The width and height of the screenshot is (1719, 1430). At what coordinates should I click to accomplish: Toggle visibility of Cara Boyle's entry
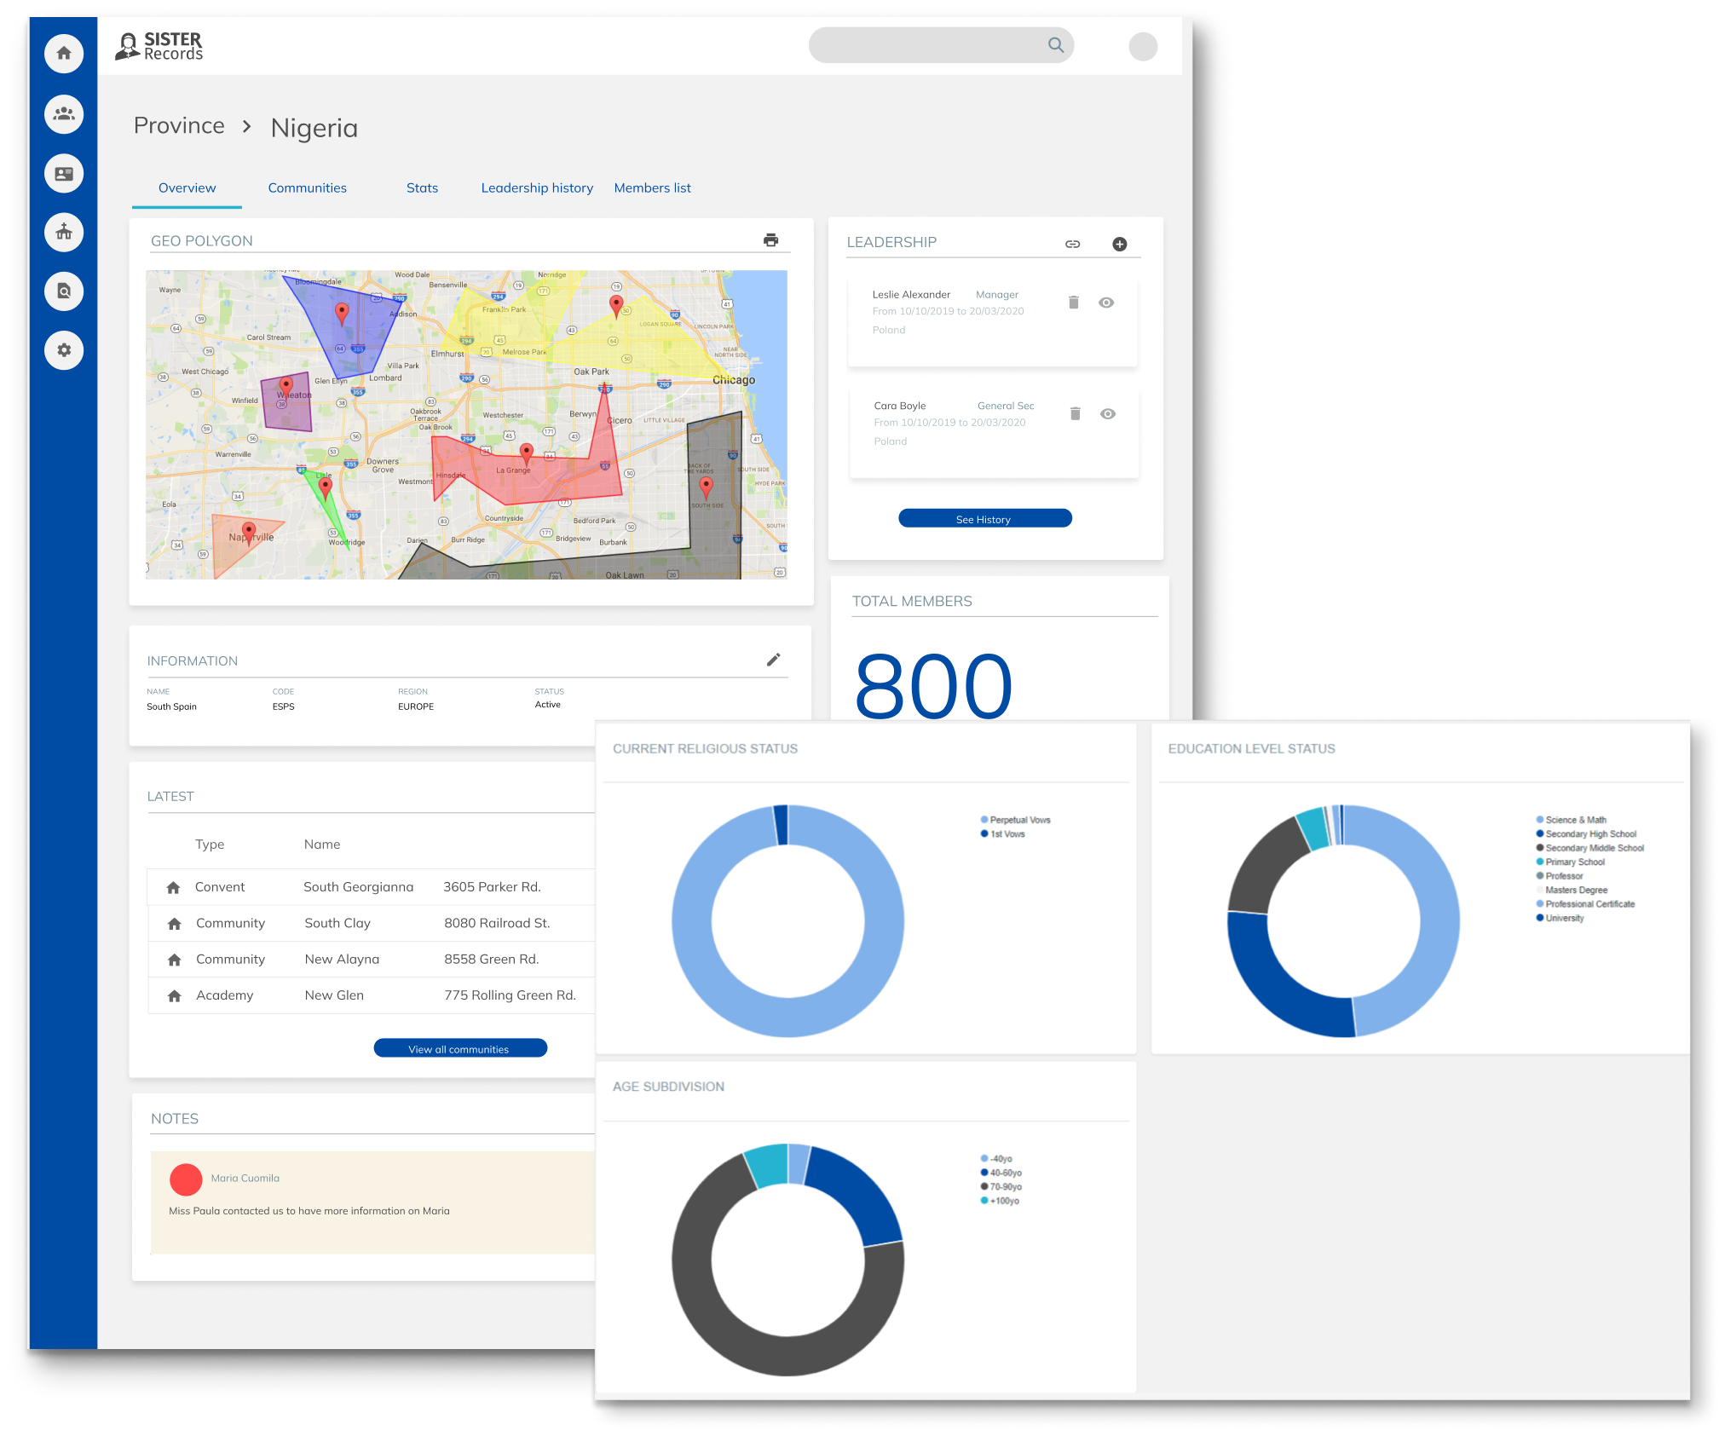[1108, 413]
